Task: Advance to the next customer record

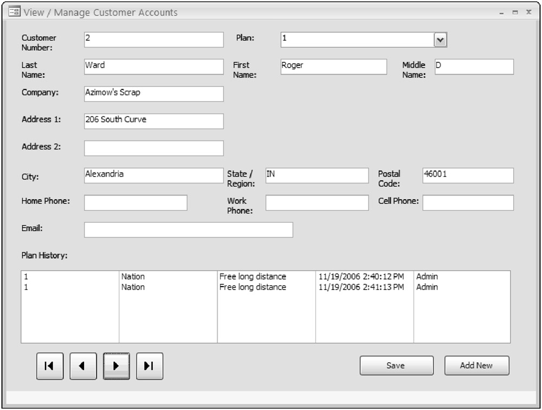Action: [116, 366]
